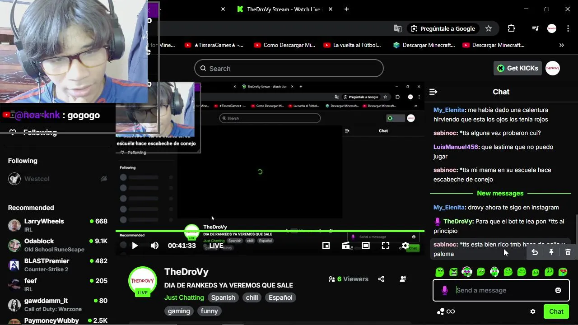
Task: Click LuisManuel456 username in chat
Action: point(456,147)
